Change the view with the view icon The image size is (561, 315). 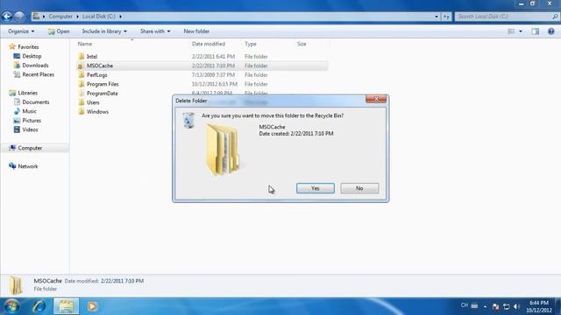point(511,31)
